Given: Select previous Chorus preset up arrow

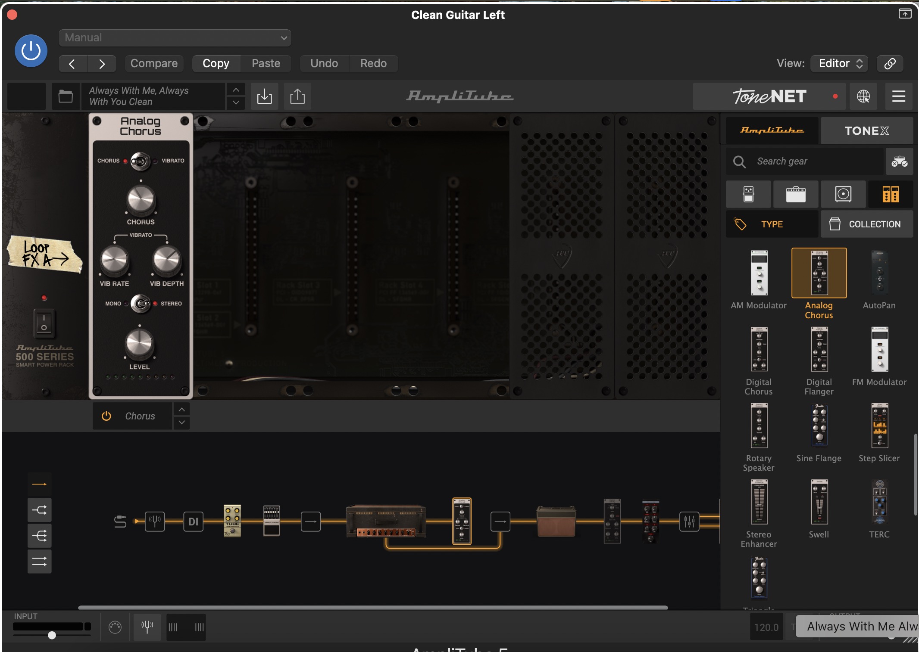Looking at the screenshot, I should (182, 410).
